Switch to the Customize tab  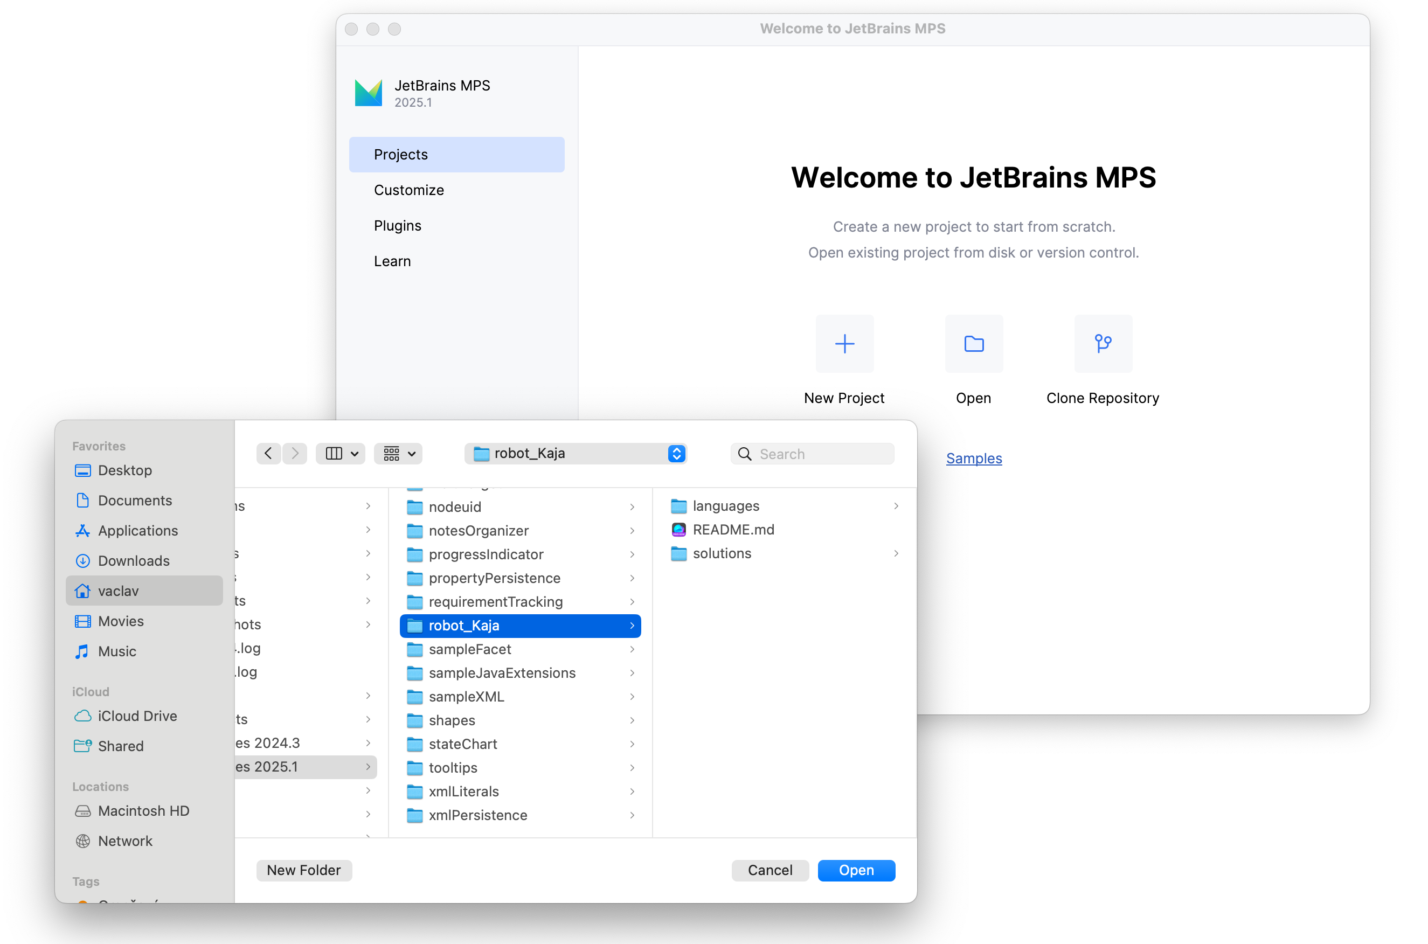(409, 190)
